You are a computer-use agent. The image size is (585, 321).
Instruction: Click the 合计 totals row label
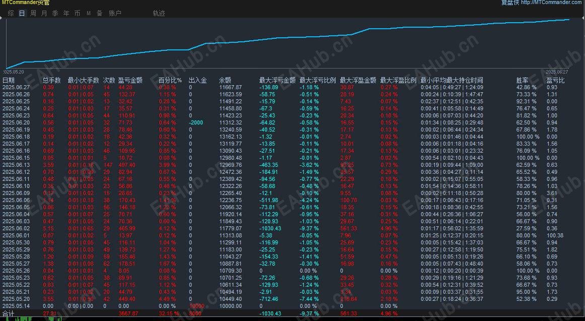(x=8, y=314)
